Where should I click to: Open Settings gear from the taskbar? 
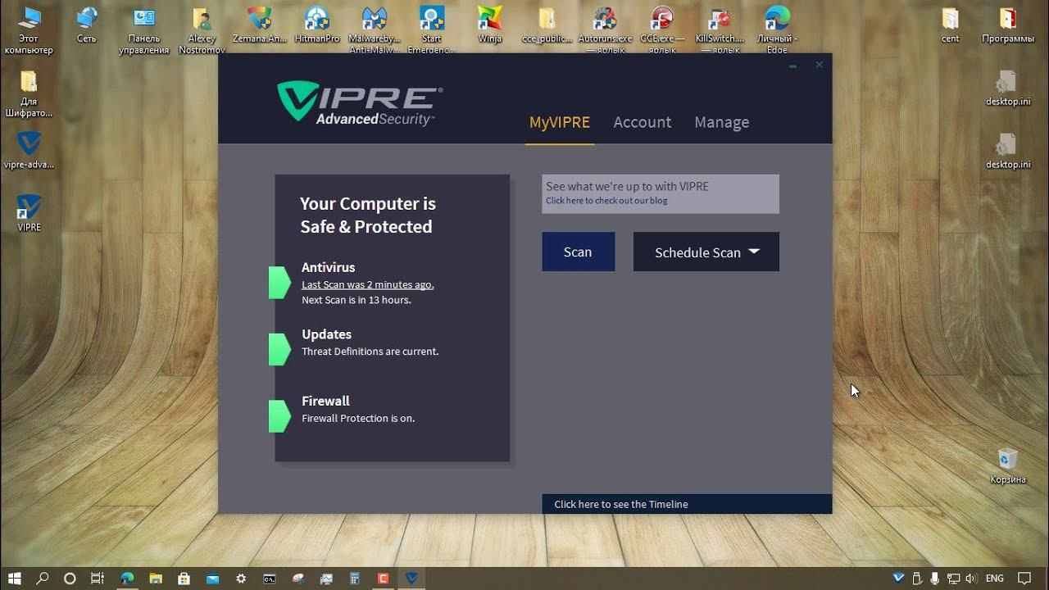click(240, 578)
